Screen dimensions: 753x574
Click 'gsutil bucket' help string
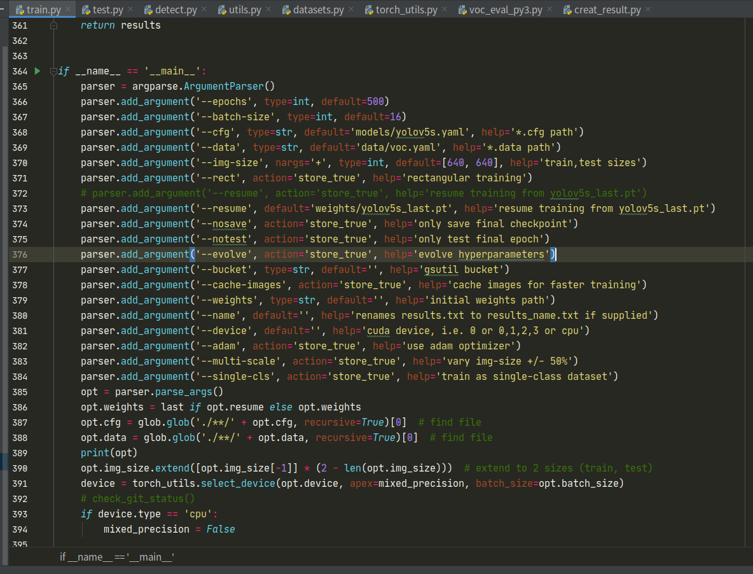click(461, 269)
